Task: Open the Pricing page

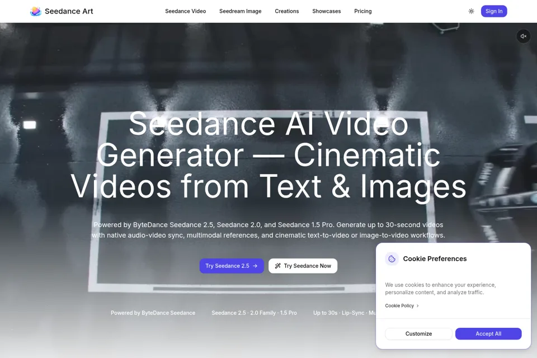Action: point(362,11)
